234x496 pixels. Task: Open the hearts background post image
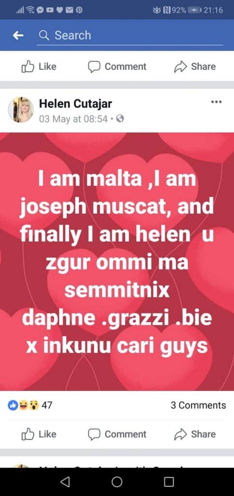coord(117,262)
